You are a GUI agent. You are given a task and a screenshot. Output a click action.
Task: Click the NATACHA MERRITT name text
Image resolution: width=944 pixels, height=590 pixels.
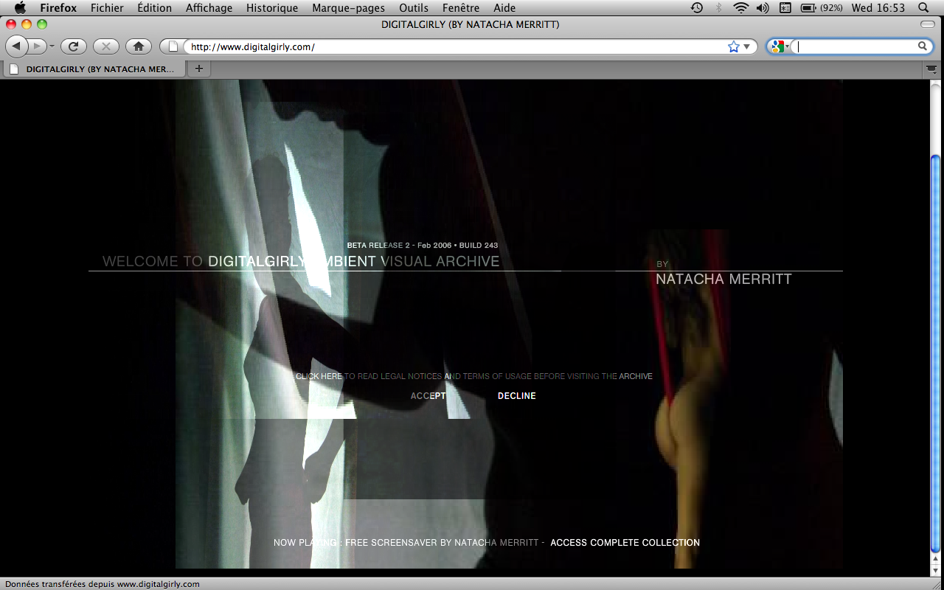click(x=723, y=279)
